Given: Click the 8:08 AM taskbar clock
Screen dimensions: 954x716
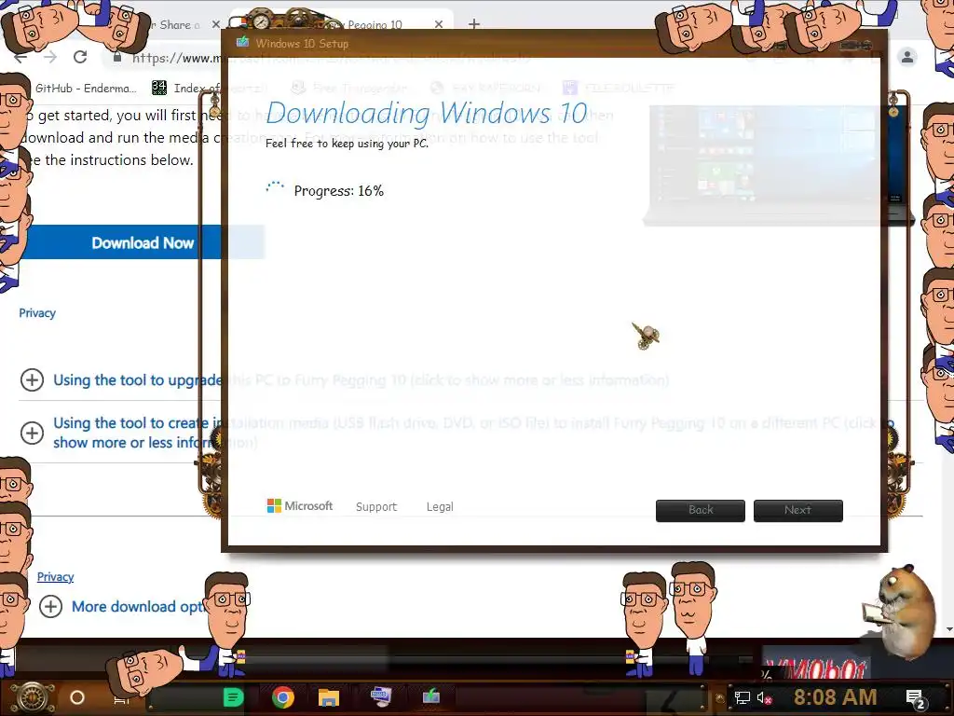Looking at the screenshot, I should pos(835,696).
